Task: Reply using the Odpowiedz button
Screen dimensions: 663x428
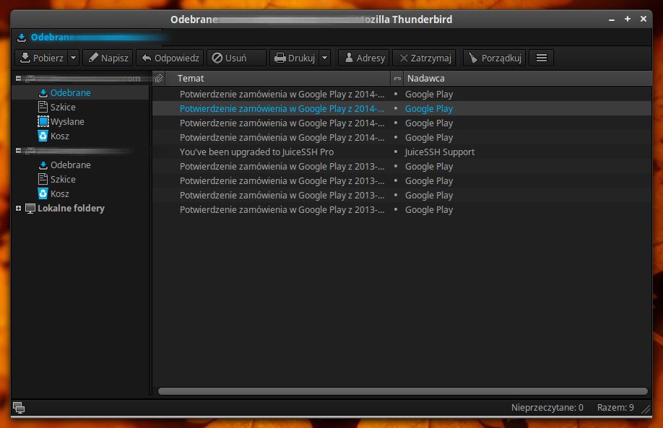Action: point(170,58)
